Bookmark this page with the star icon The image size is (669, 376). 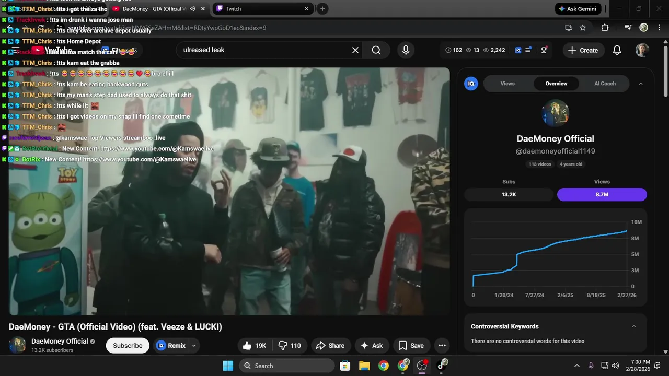(x=583, y=28)
